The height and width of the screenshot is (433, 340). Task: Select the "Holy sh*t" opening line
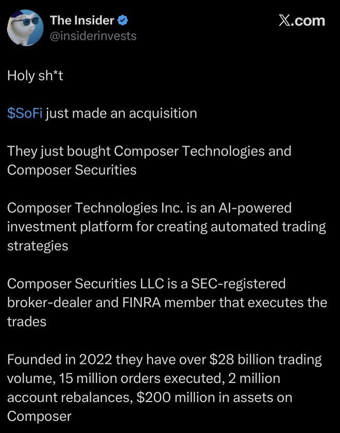[35, 75]
